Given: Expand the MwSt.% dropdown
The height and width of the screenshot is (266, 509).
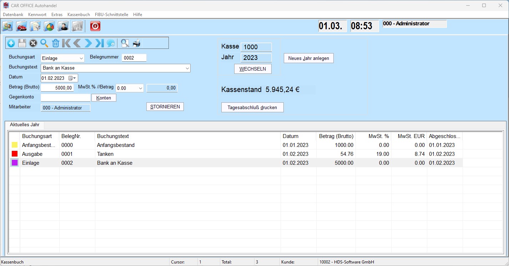Looking at the screenshot, I should pyautogui.click(x=140, y=88).
